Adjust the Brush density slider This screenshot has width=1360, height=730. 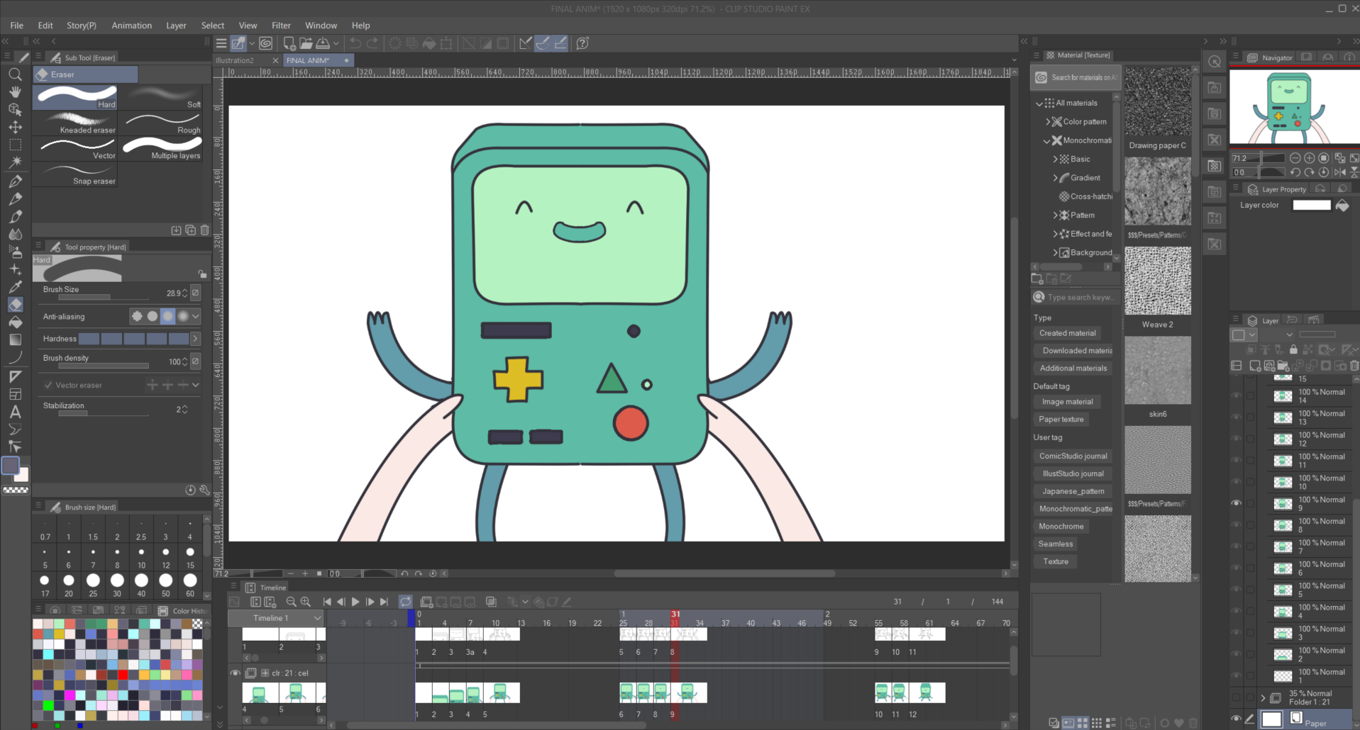coord(104,366)
